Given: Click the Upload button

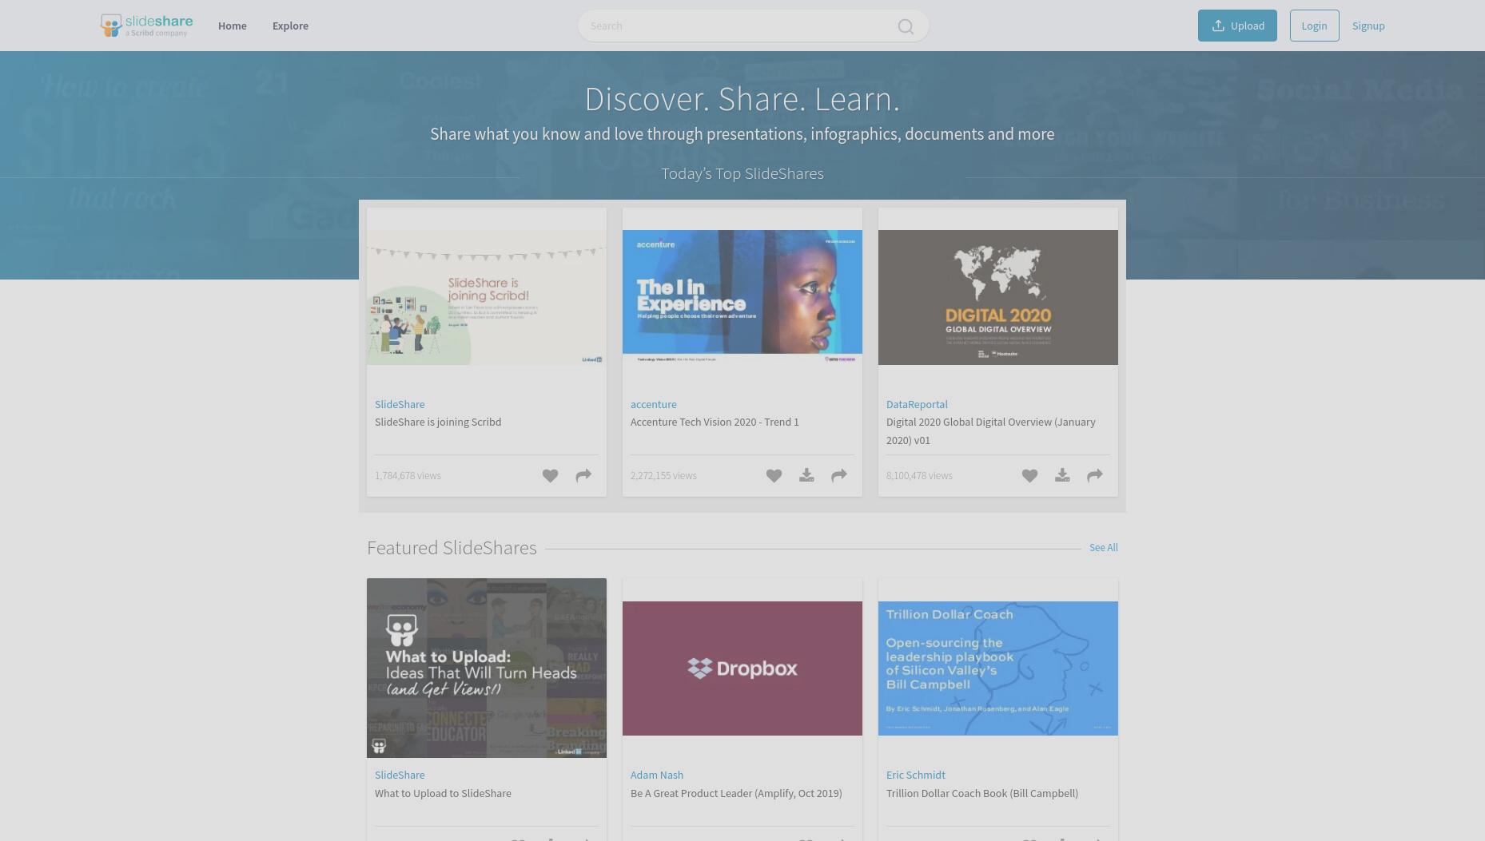Looking at the screenshot, I should coord(1237,26).
